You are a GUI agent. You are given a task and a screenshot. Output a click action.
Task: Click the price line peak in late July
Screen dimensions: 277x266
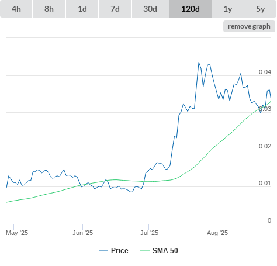coord(199,63)
